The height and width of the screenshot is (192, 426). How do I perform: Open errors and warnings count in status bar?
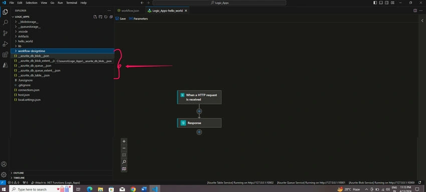[x=14, y=183]
